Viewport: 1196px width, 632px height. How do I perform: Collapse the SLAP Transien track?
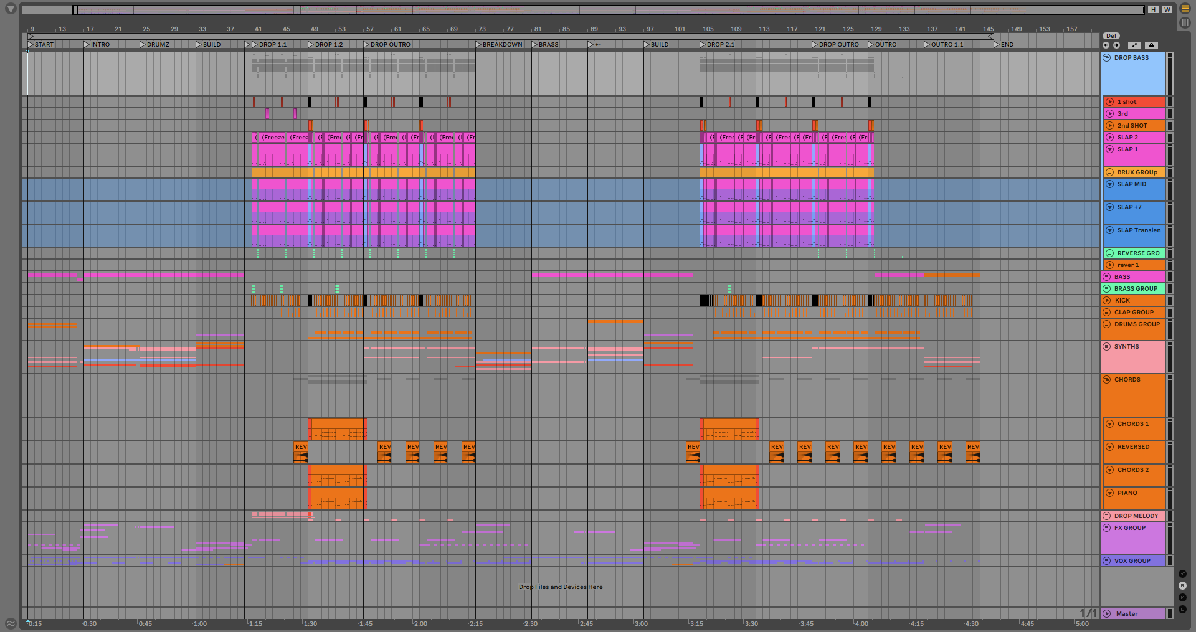tap(1109, 230)
